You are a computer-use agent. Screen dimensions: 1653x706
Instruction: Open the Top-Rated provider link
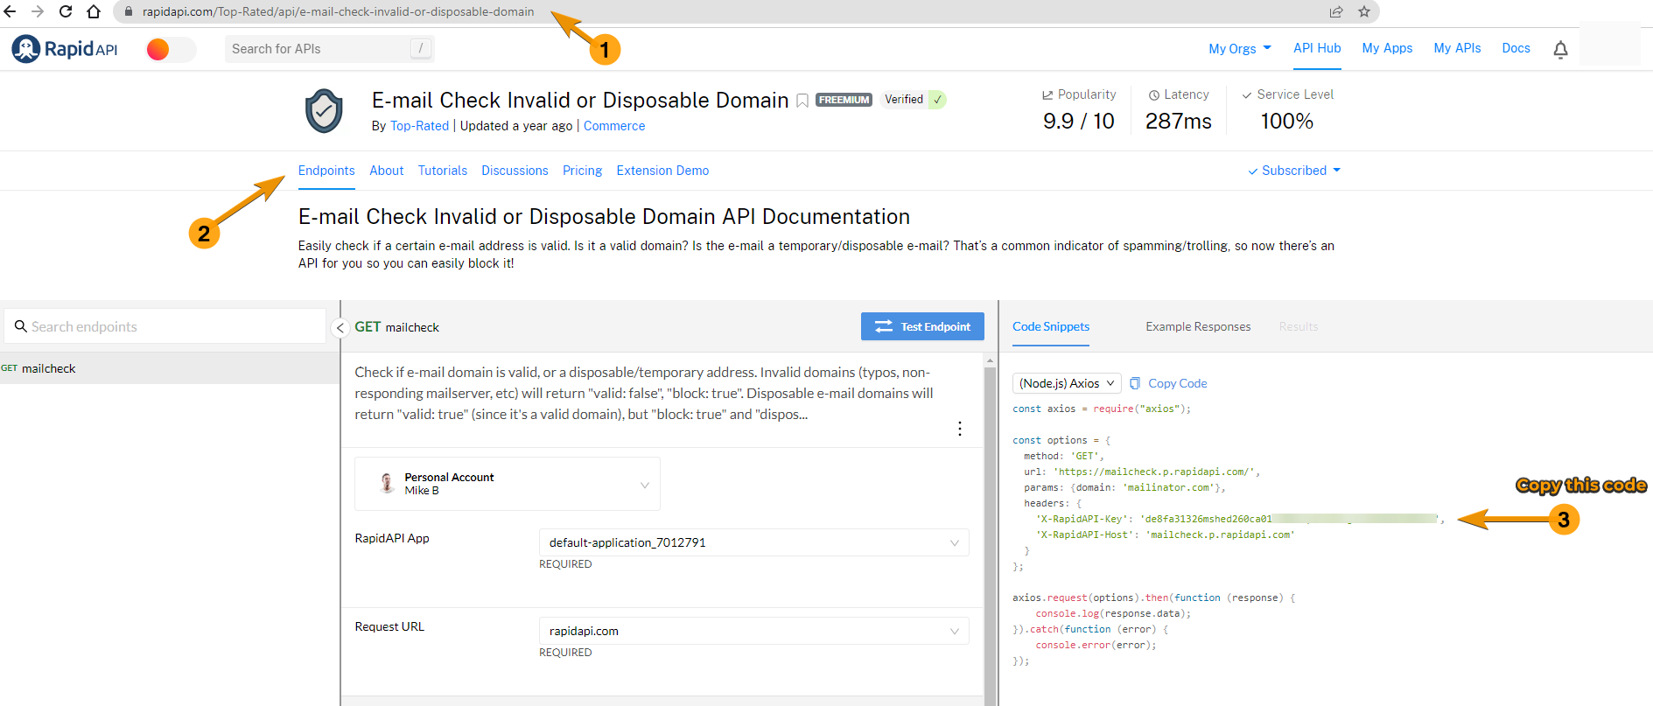(x=419, y=126)
